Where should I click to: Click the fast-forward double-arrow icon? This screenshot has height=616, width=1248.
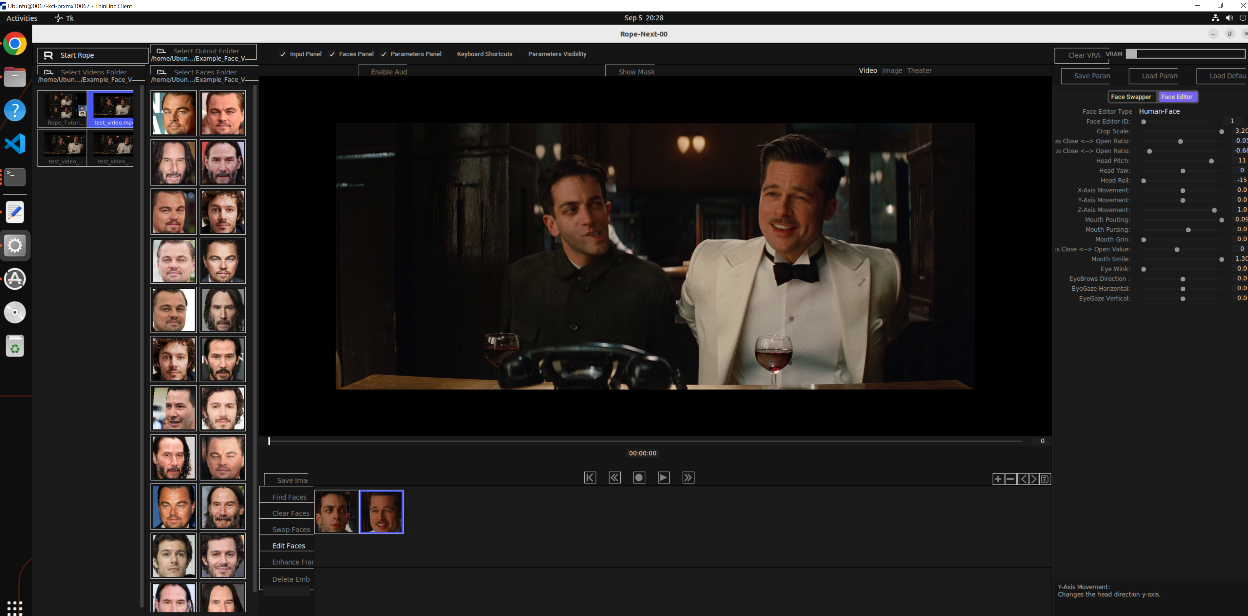[x=688, y=477]
